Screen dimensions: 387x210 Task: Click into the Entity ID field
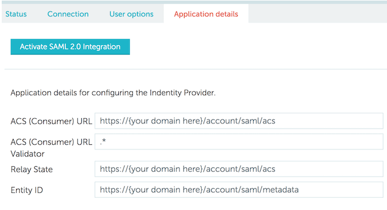point(239,190)
